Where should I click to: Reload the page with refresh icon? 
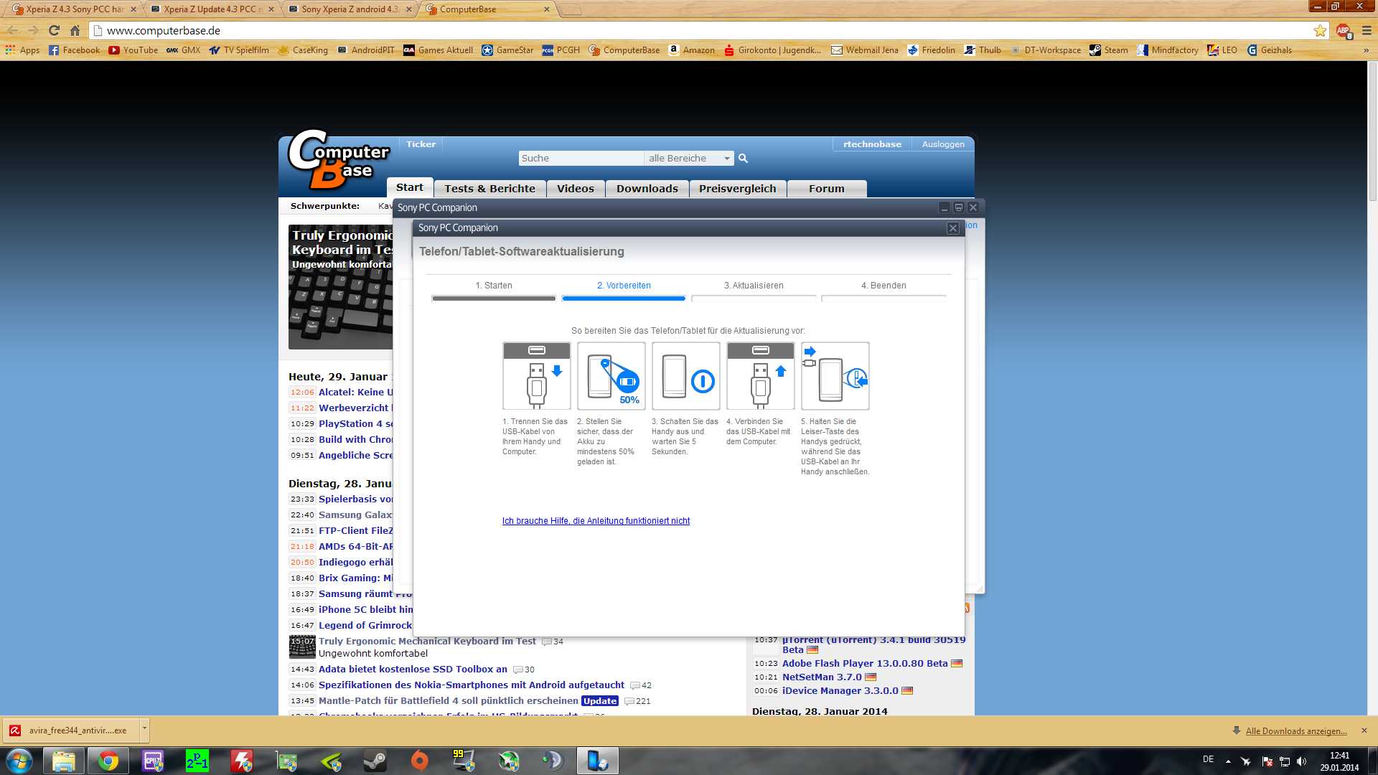pyautogui.click(x=54, y=31)
